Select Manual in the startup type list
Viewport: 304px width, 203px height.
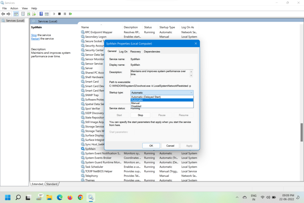135,103
